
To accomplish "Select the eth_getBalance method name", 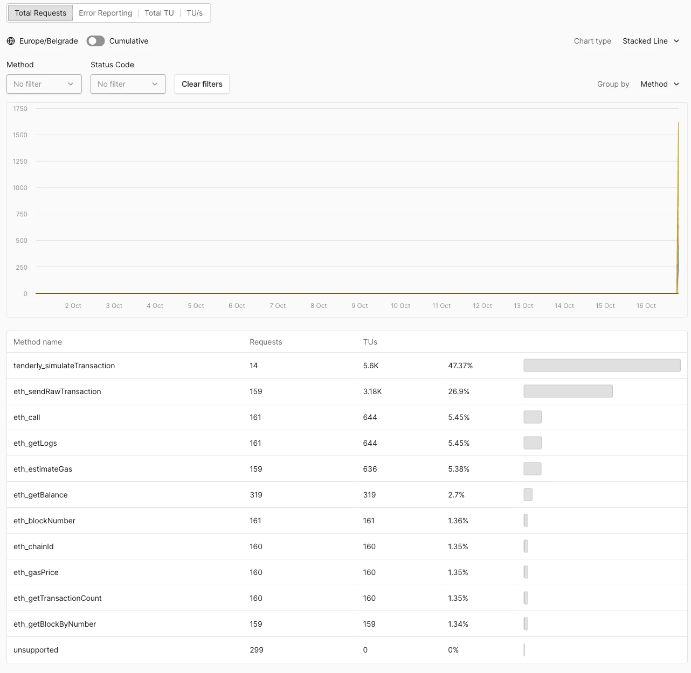I will (40, 495).
